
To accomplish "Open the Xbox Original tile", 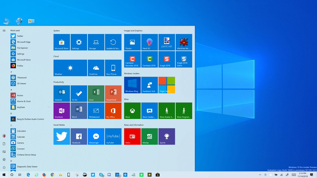I will click(184, 111).
